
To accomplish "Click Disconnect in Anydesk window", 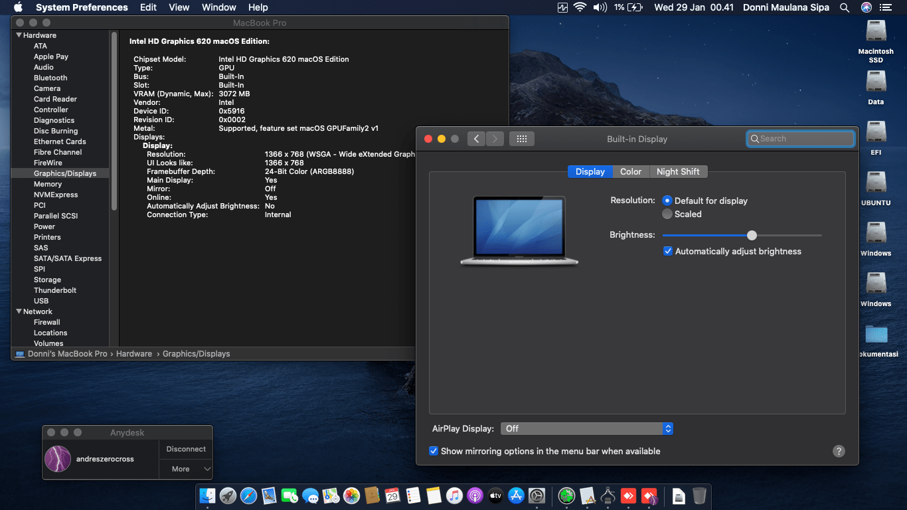I will point(186,449).
